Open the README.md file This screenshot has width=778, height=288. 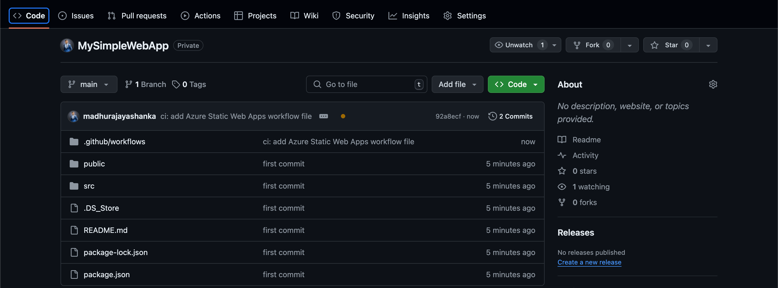(105, 230)
